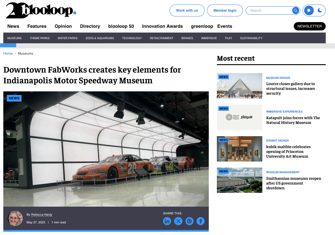The height and width of the screenshot is (235, 335).
Task: Click NEWS badge on main article image
Action: (x=14, y=98)
